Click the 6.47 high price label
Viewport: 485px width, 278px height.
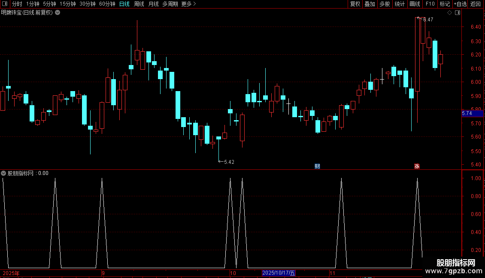click(x=428, y=19)
